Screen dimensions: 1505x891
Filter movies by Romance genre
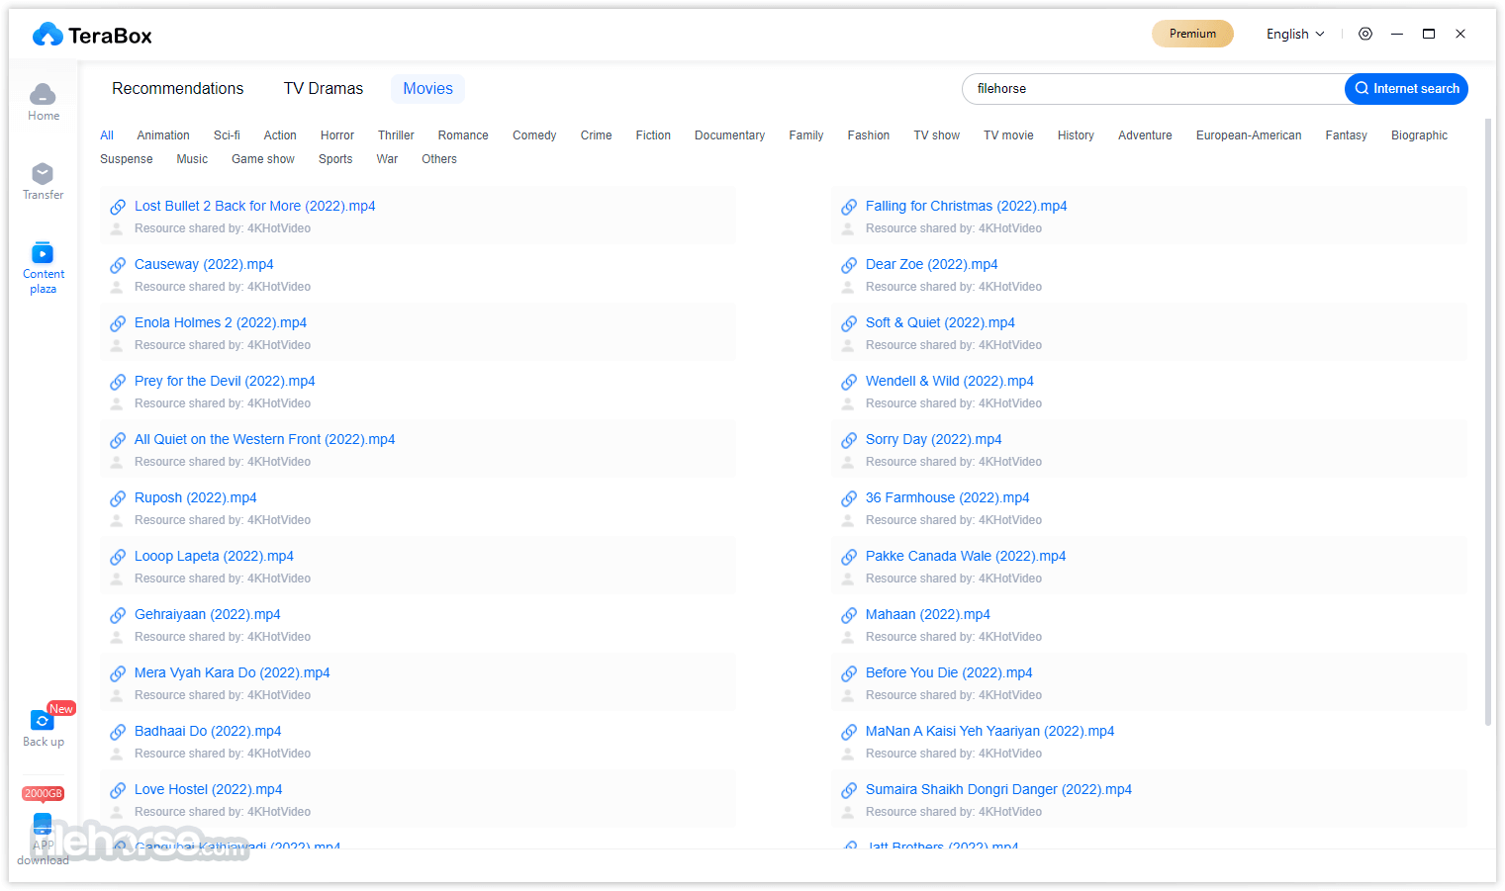[463, 135]
